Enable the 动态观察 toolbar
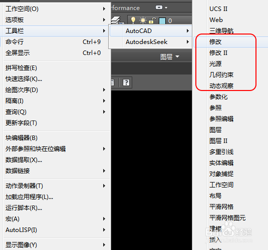 click(221, 86)
